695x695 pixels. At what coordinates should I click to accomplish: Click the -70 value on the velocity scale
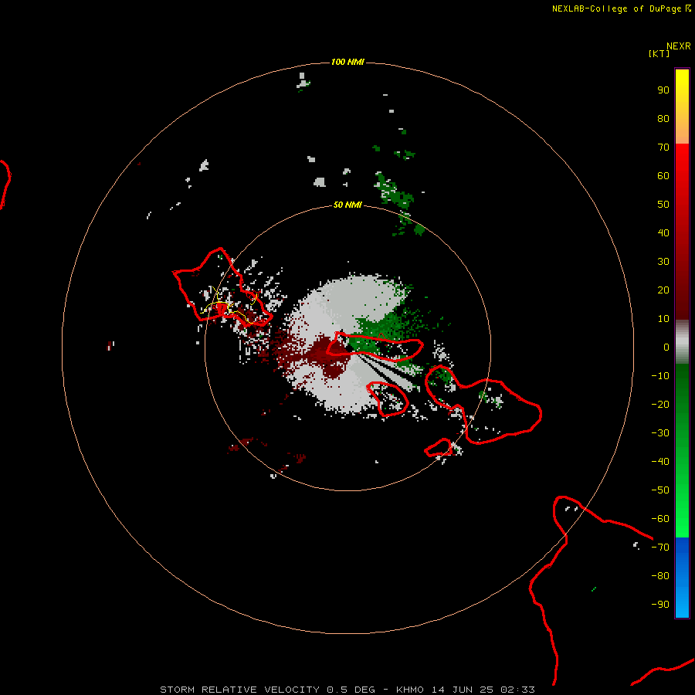[660, 548]
